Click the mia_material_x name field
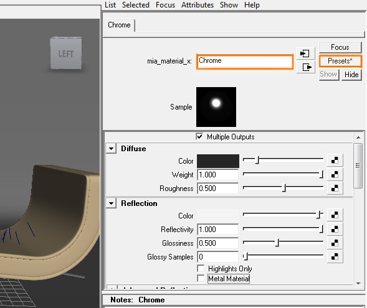The image size is (367, 308). pos(245,62)
